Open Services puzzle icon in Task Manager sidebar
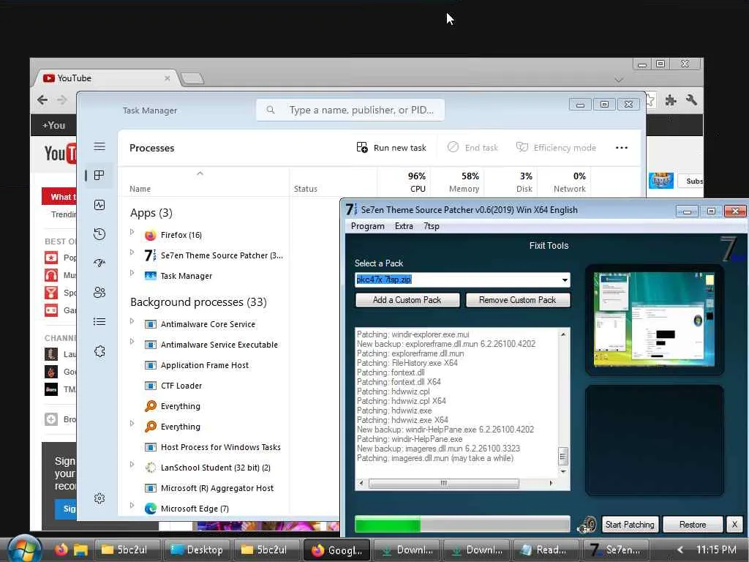Screen dimensions: 749x562 99,351
